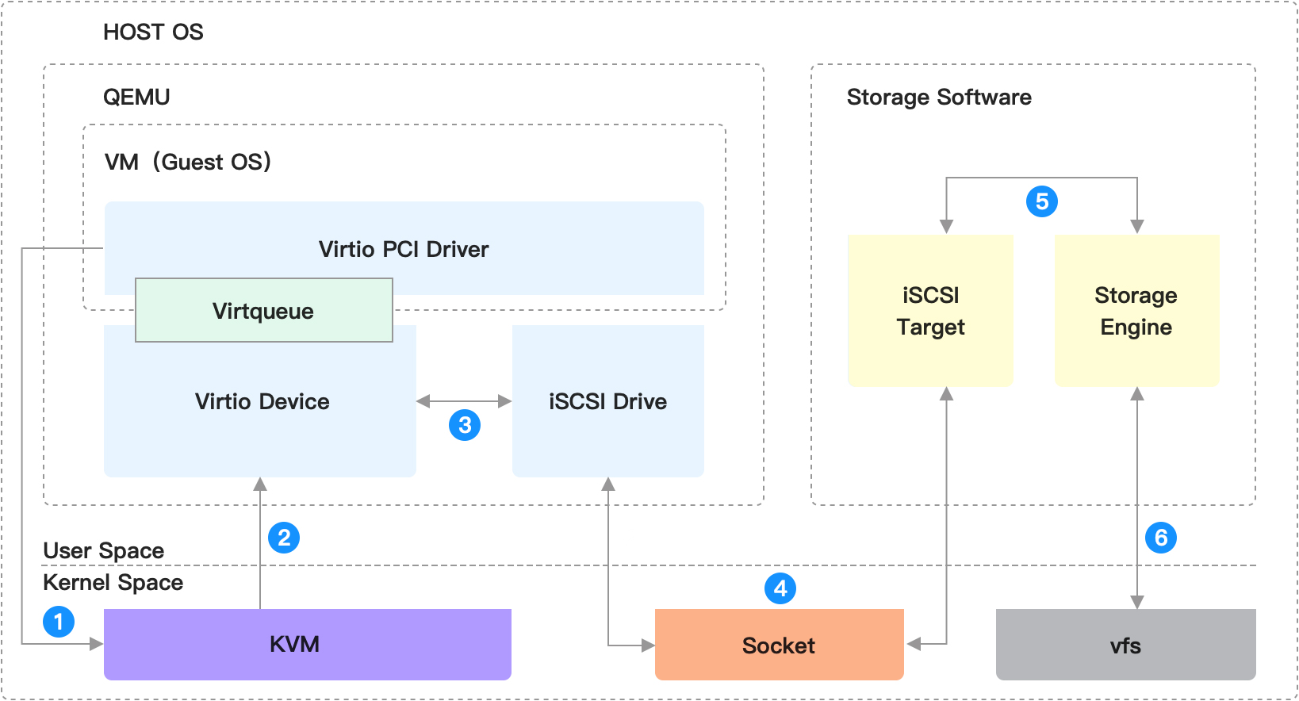
Task: Select the purple KVM block
Action: point(308,644)
